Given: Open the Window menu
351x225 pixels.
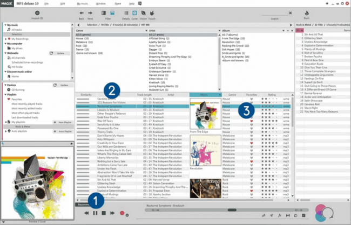Looking at the screenshot, I should (101, 4).
